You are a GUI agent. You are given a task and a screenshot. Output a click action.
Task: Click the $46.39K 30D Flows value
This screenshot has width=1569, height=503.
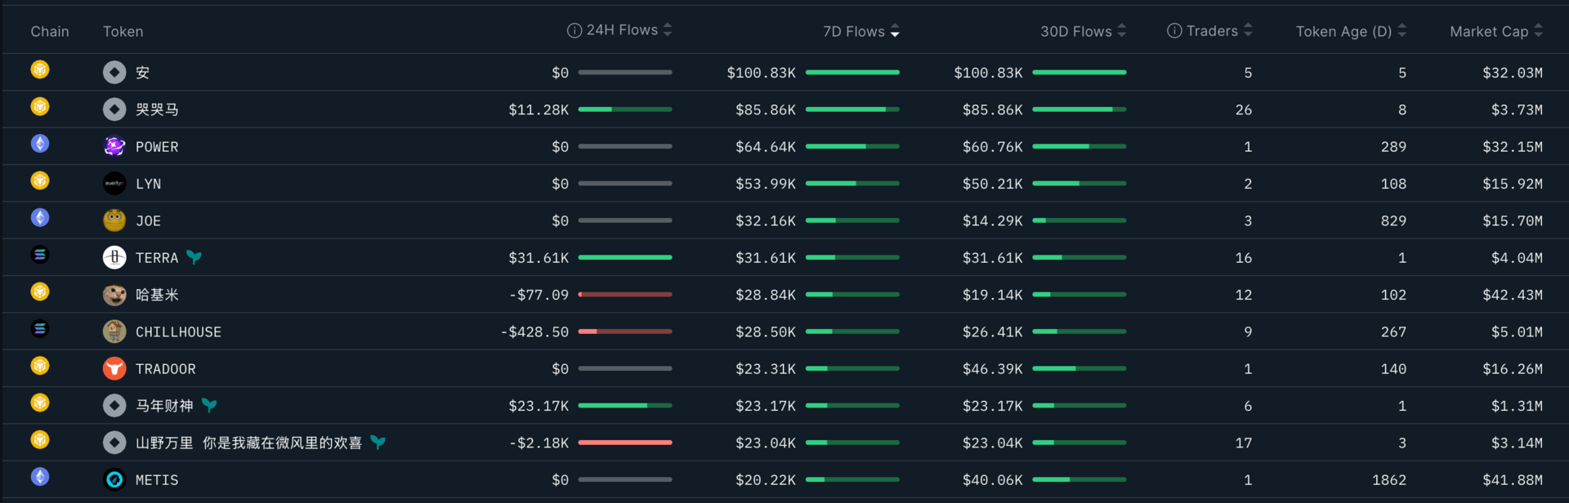[x=993, y=369]
